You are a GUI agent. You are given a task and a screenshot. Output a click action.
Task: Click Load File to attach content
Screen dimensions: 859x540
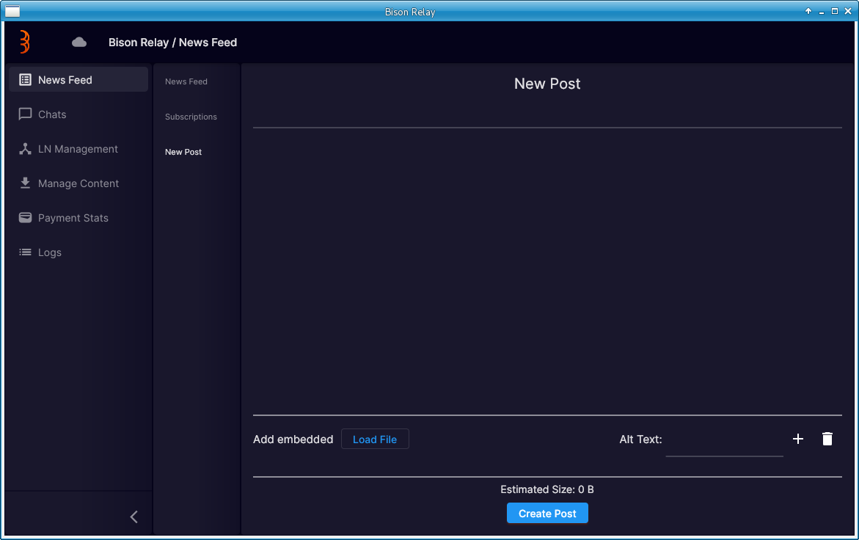point(375,439)
